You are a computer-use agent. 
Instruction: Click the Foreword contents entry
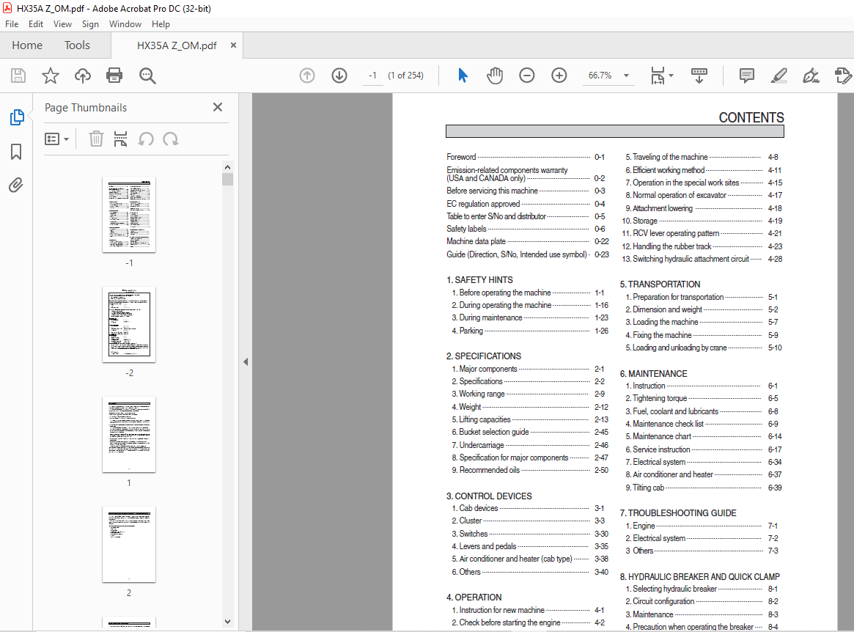click(526, 157)
